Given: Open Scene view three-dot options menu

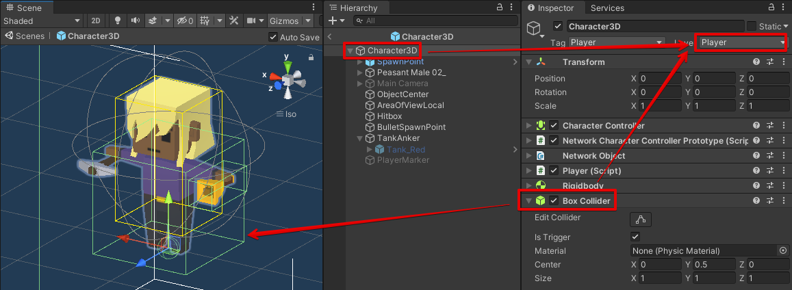Looking at the screenshot, I should click(x=313, y=8).
